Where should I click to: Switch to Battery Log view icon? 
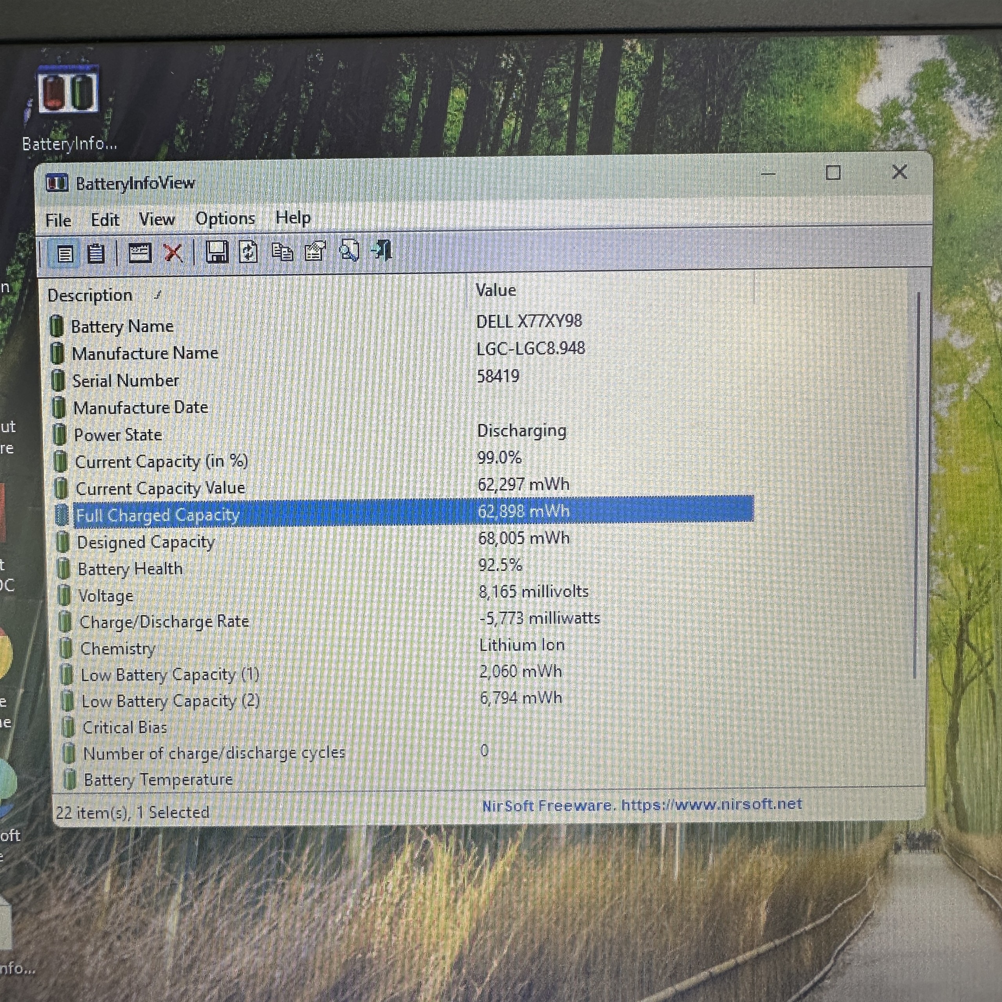pos(96,254)
